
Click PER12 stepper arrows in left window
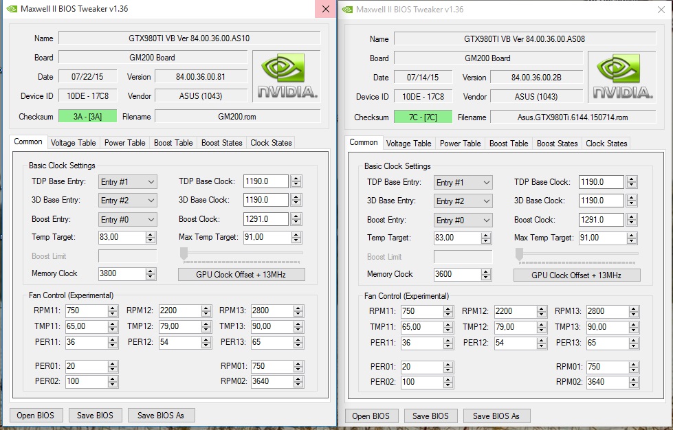[206, 343]
